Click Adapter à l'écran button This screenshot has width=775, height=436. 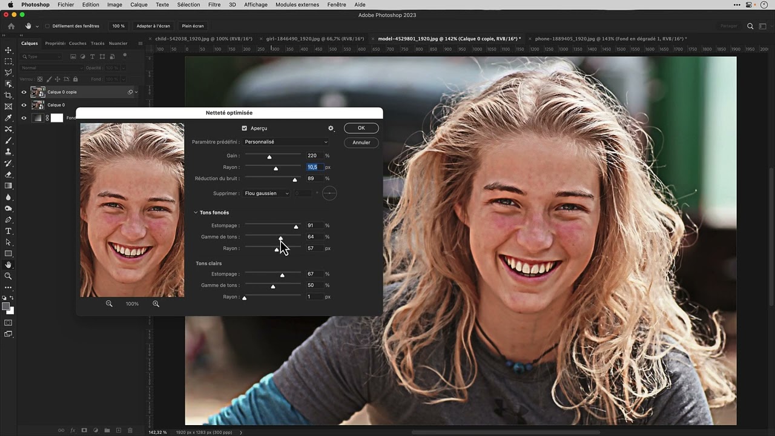pyautogui.click(x=153, y=26)
